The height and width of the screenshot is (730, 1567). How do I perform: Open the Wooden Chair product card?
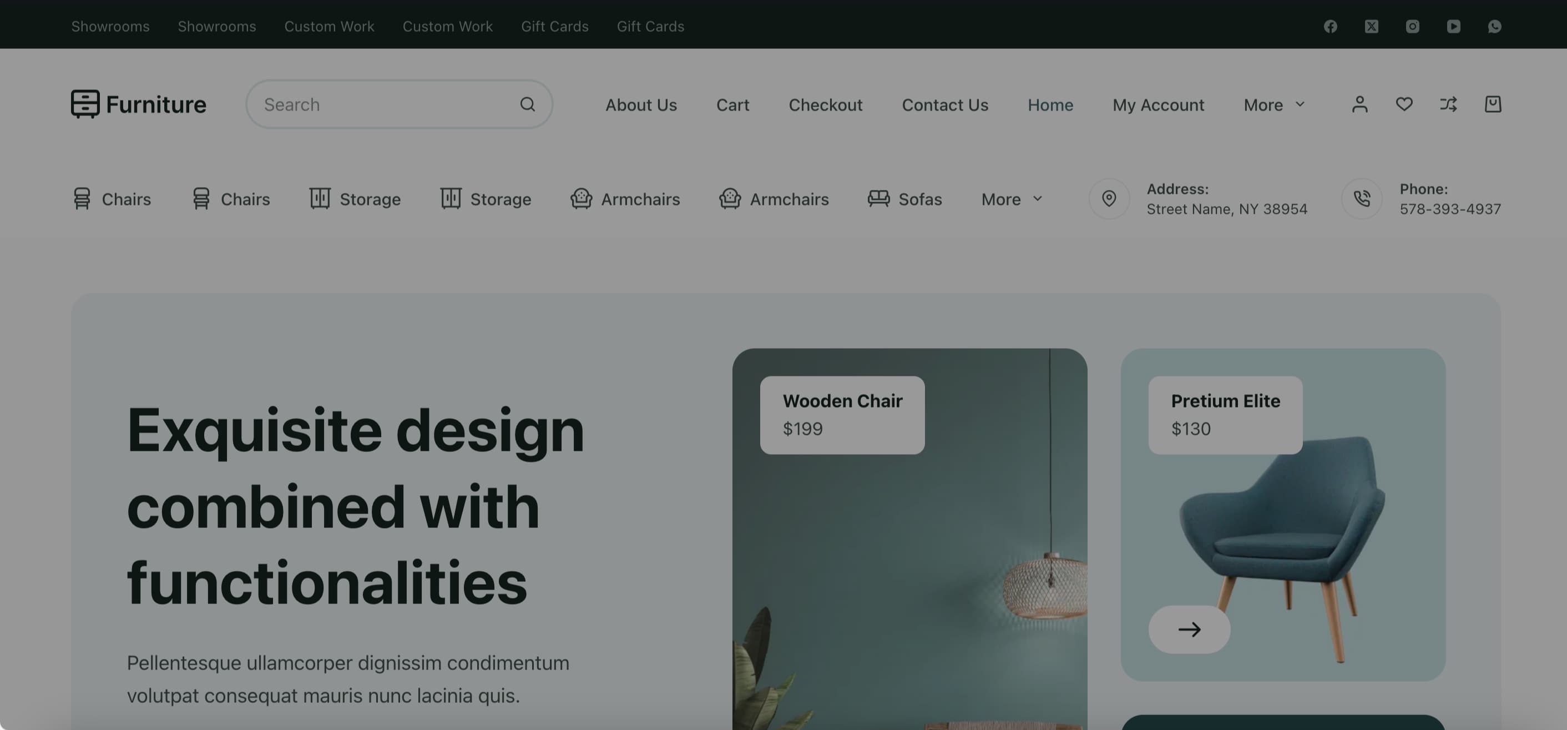(x=842, y=415)
